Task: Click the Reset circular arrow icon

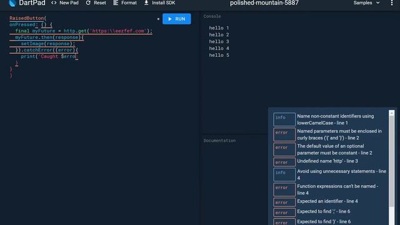Action: [x=88, y=2]
